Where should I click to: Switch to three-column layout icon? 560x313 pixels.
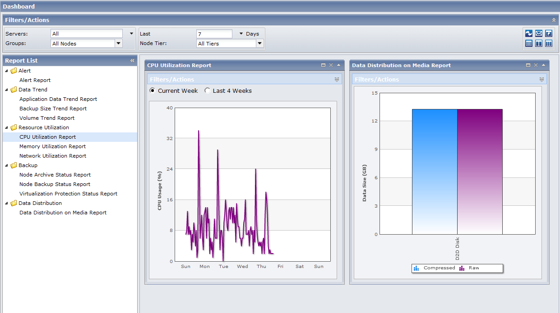tap(549, 44)
